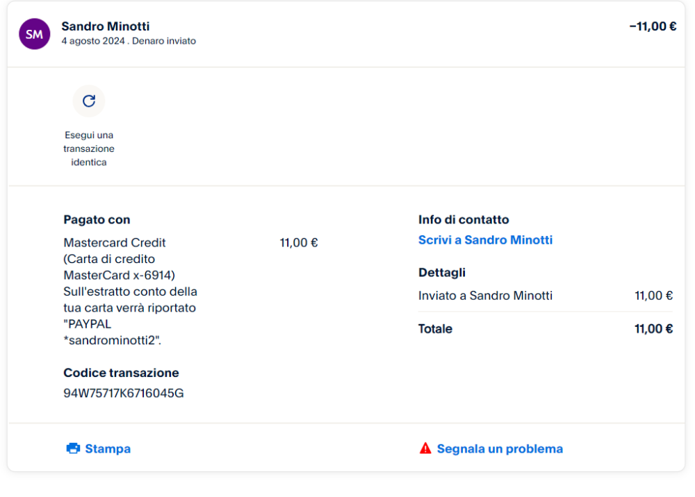Image resolution: width=695 pixels, height=497 pixels.
Task: Click the purple SM avatar circle
Action: tap(35, 34)
